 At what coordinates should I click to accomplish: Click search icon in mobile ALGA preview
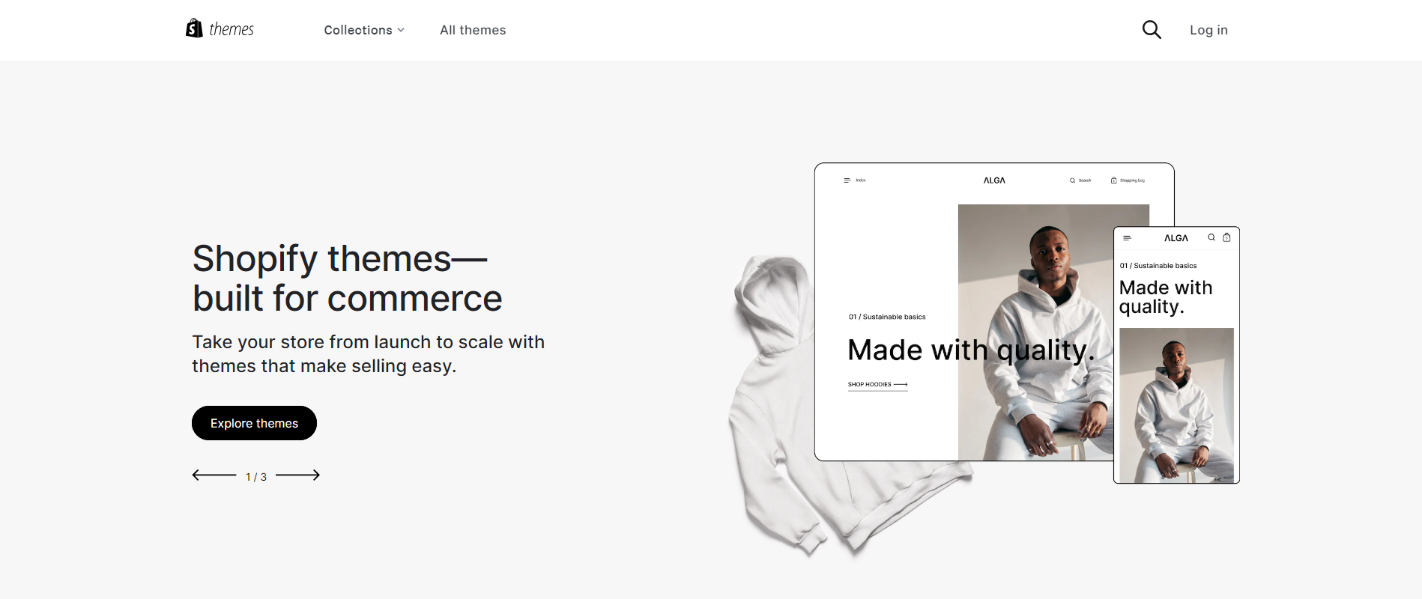1211,237
